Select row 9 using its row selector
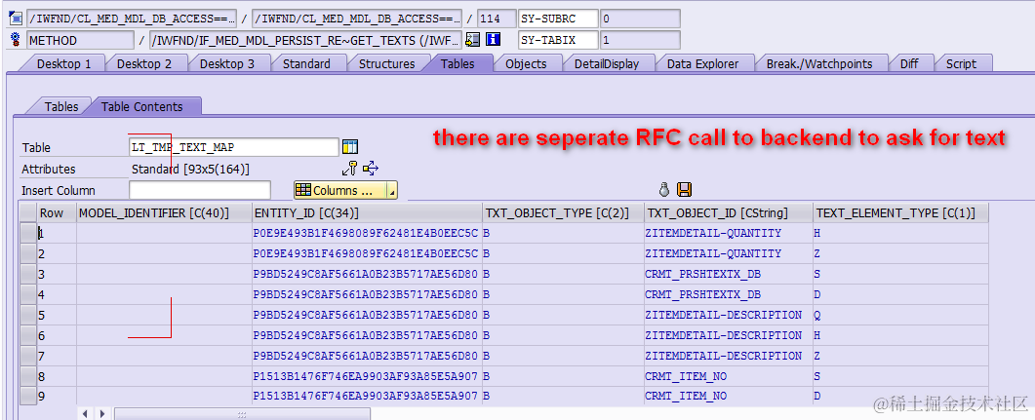Screen dimensions: 1035x420 (x=27, y=397)
